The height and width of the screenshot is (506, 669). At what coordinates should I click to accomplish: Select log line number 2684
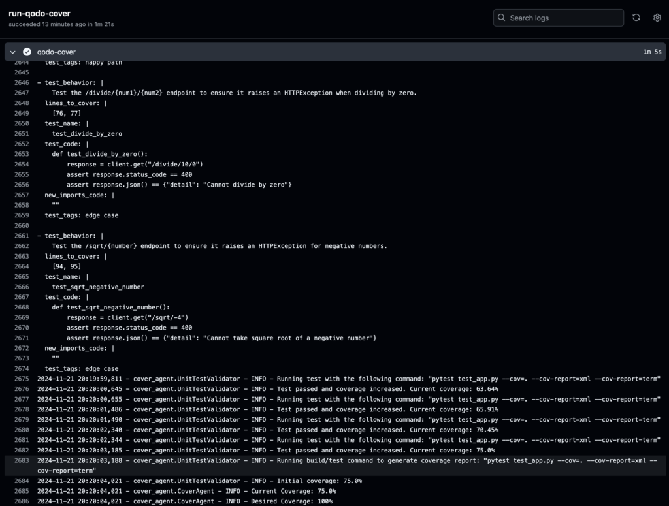pyautogui.click(x=22, y=481)
